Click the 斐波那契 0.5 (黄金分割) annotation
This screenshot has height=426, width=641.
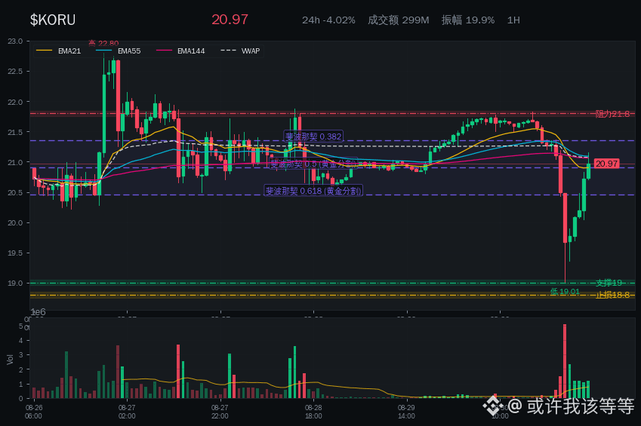[313, 164]
